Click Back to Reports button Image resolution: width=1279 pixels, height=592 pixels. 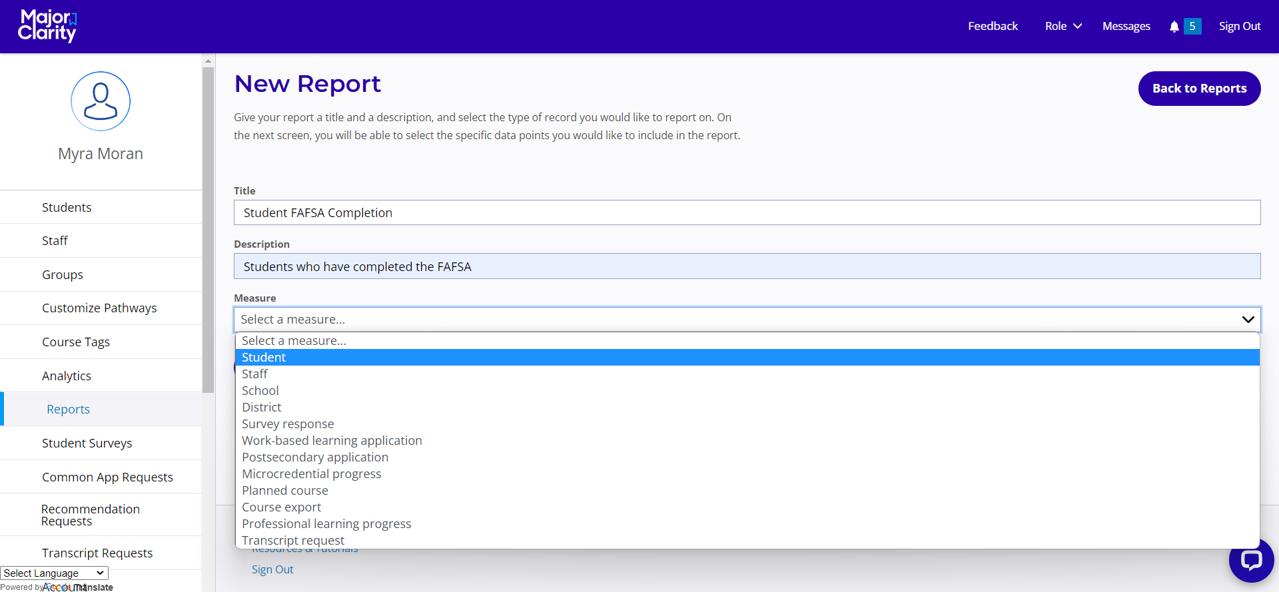1199,89
